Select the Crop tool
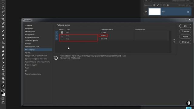Viewport: 194px width, 109px height. [3, 19]
